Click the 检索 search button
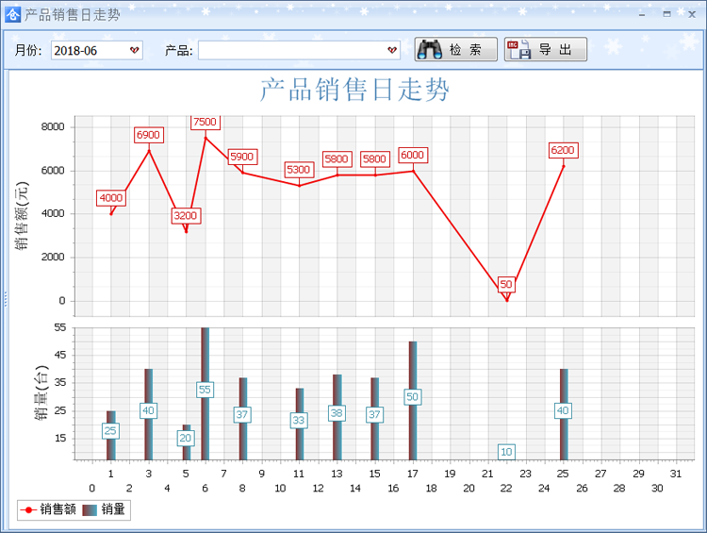This screenshot has width=707, height=533. (x=456, y=49)
